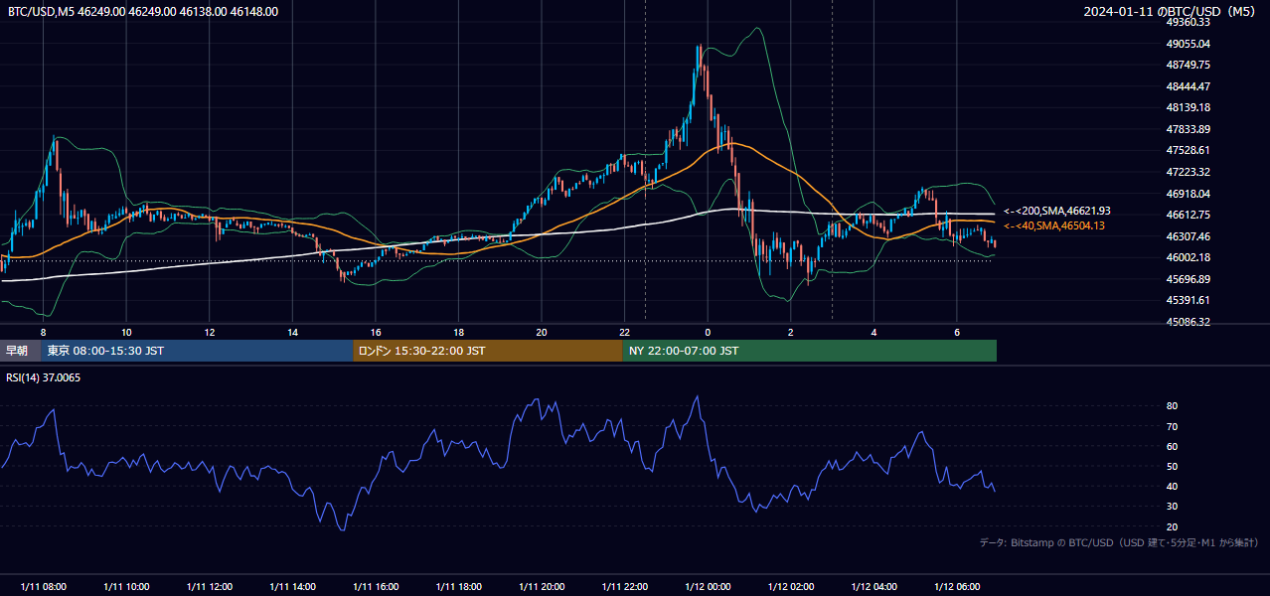Click price axis value 48139.18
Viewport: 1270px width, 596px height.
coord(1188,107)
